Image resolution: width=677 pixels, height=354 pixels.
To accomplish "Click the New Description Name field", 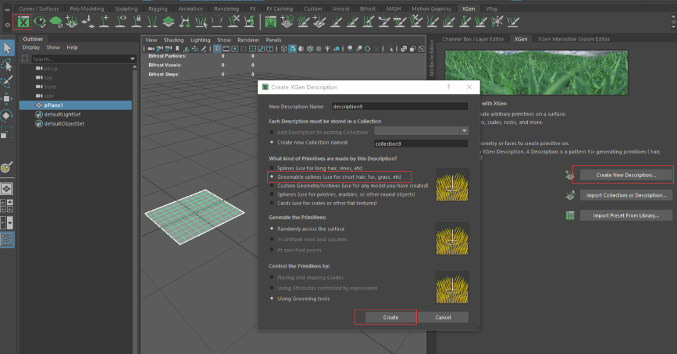I will click(399, 106).
